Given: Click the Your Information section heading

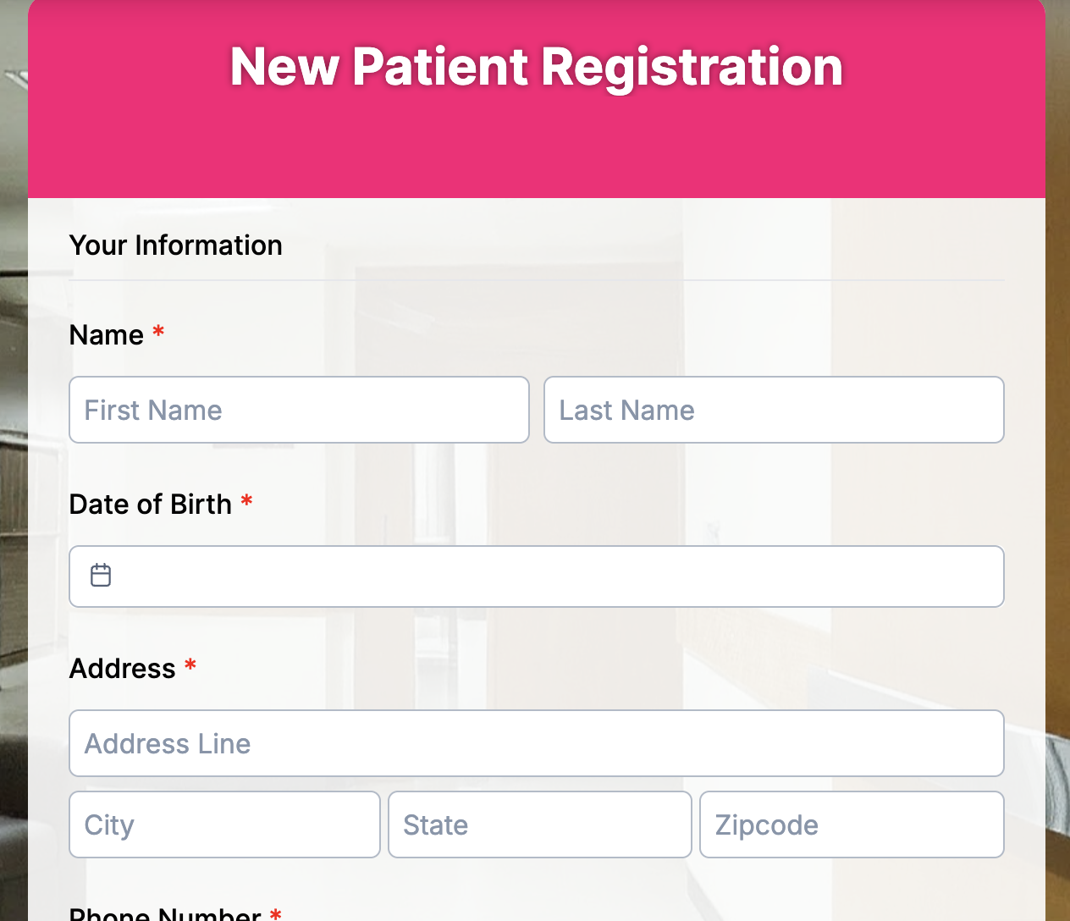Looking at the screenshot, I should (x=175, y=245).
